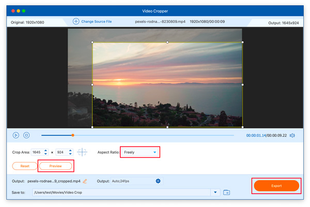
Task: Click the 1920x1080/00:00:09 info text
Action: 207,22
